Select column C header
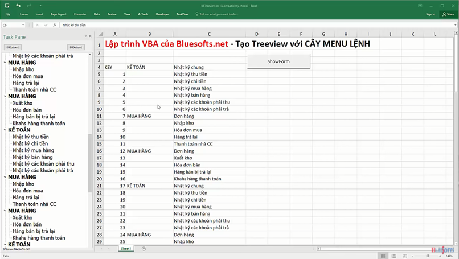This screenshot has height=259, width=459. click(209, 34)
